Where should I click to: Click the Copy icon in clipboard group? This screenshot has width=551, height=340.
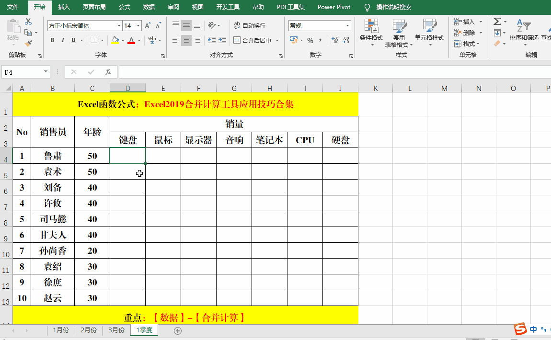click(x=28, y=33)
